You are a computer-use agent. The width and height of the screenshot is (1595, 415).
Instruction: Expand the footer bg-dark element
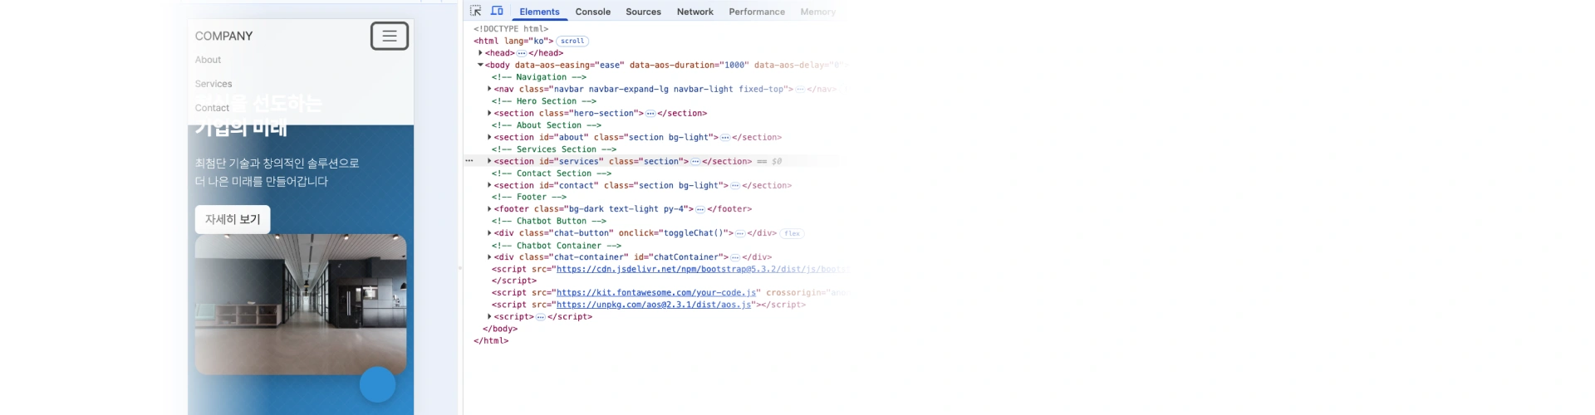(489, 209)
